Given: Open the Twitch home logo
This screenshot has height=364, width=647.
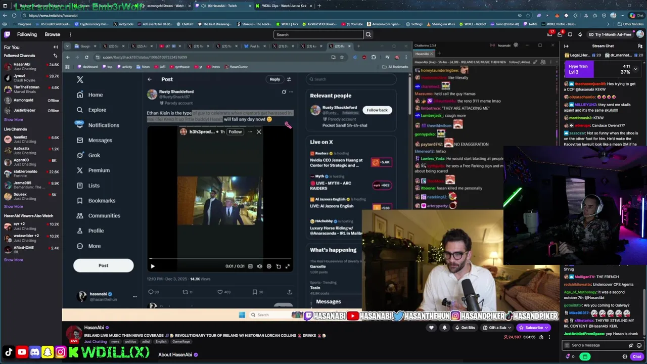Looking at the screenshot, I should point(7,34).
